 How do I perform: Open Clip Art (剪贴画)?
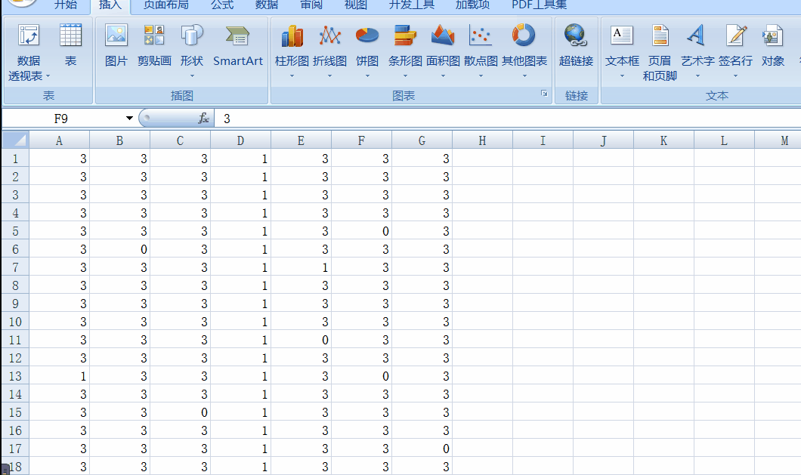(153, 46)
